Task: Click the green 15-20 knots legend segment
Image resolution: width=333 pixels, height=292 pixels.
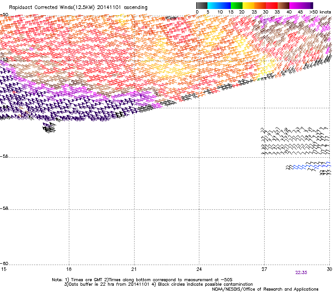Action: (237, 5)
